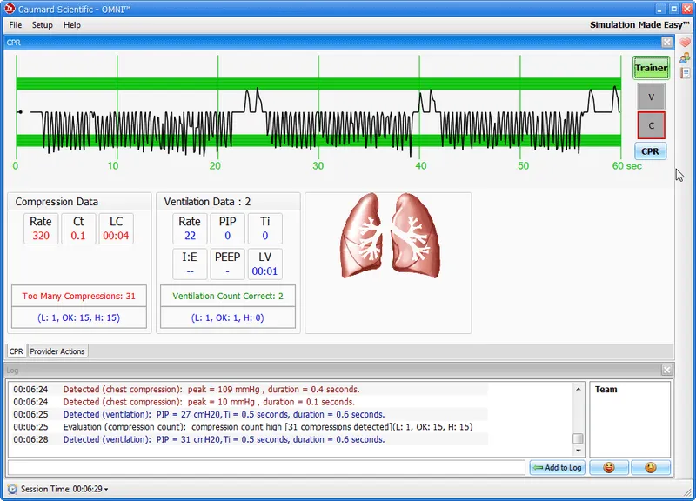Click the Gaumard application icon in title bar
This screenshot has width=696, height=501.
(x=8, y=8)
